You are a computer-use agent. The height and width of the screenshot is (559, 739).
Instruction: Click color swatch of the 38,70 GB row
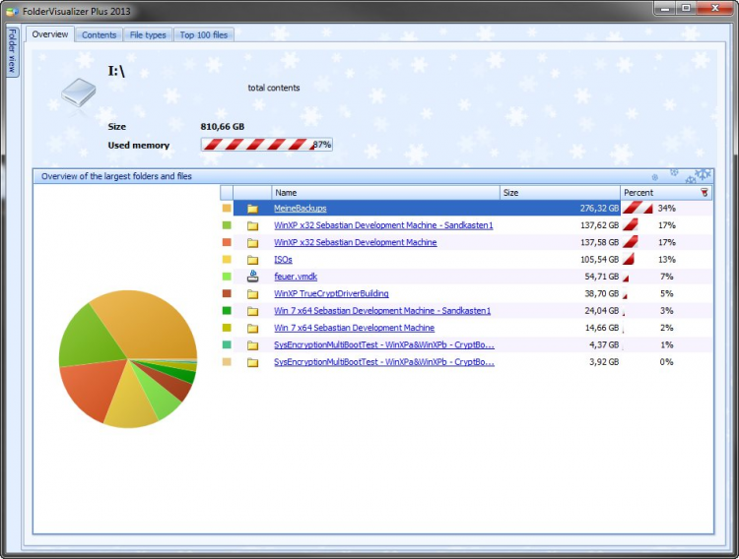(x=227, y=293)
